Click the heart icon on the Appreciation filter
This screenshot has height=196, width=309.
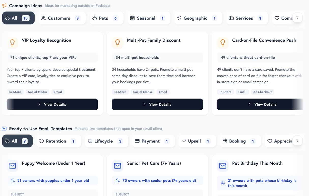pos(270,141)
